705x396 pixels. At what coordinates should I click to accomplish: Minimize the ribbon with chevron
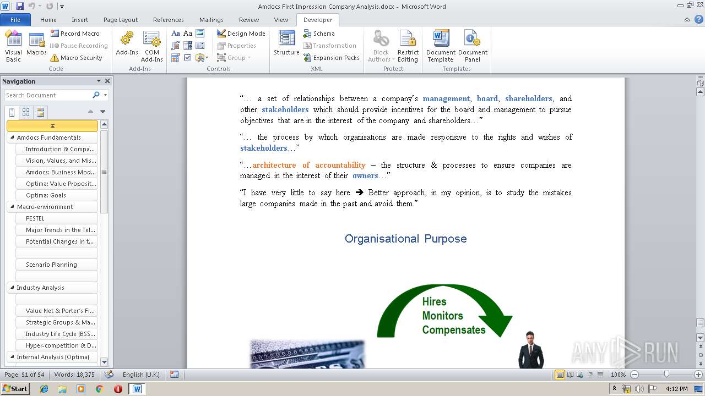(687, 20)
